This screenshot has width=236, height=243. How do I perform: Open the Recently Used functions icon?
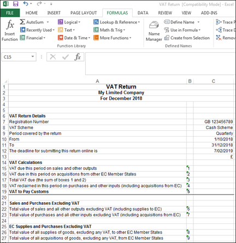coord(22,30)
